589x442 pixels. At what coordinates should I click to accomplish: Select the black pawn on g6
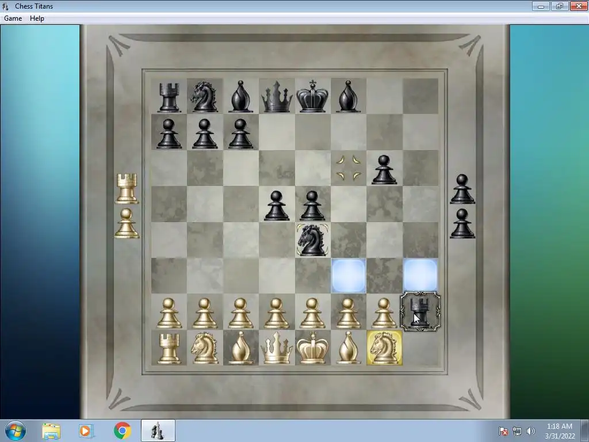[x=384, y=170]
